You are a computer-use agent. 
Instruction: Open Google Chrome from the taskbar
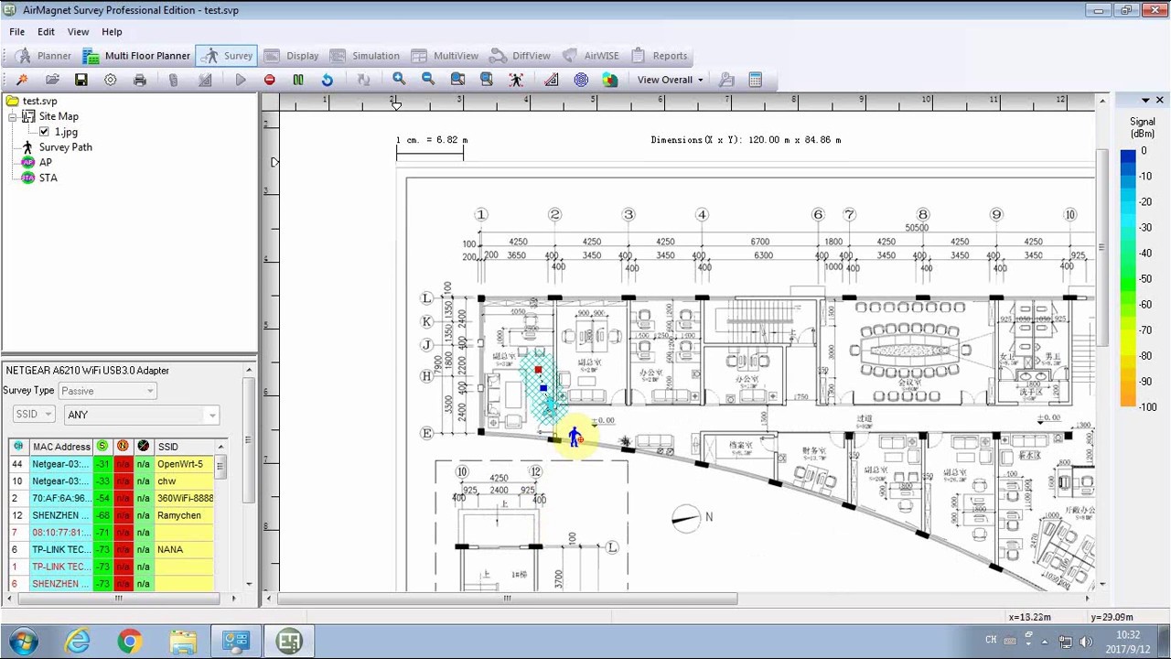click(x=129, y=642)
